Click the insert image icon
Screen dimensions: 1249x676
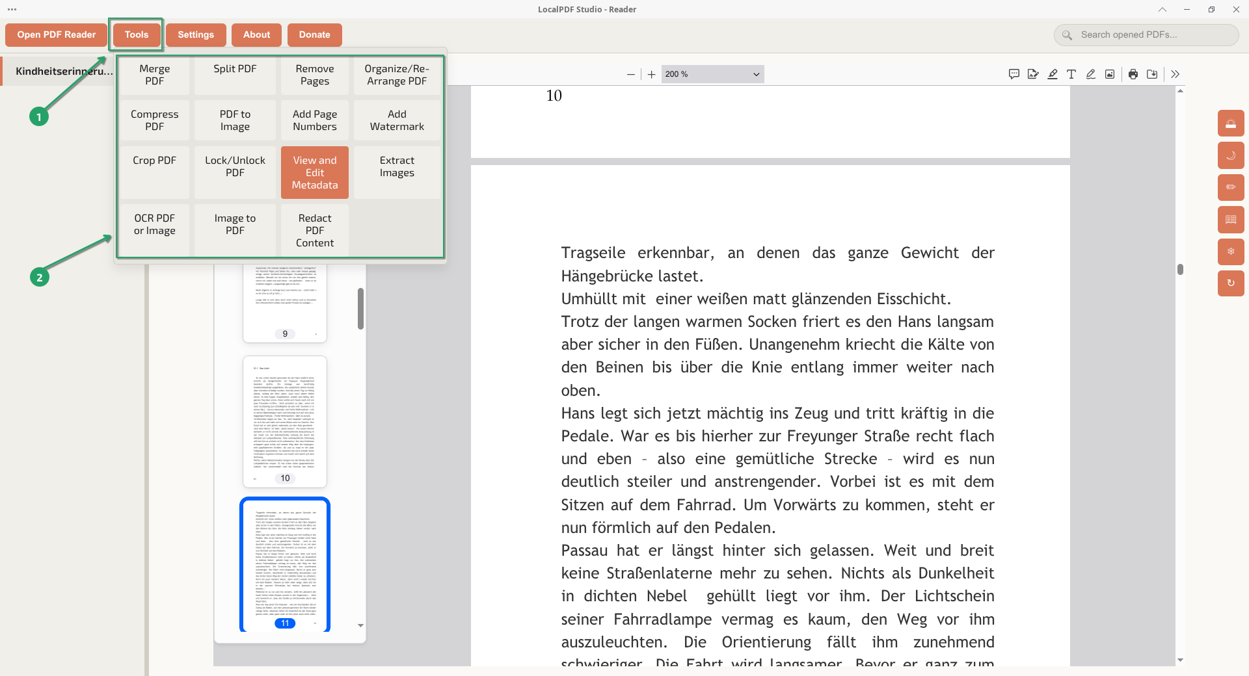pos(1110,74)
